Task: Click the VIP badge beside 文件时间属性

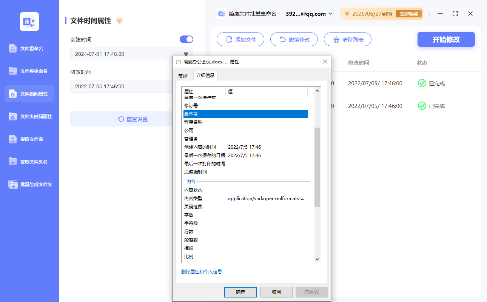Action: pos(119,21)
